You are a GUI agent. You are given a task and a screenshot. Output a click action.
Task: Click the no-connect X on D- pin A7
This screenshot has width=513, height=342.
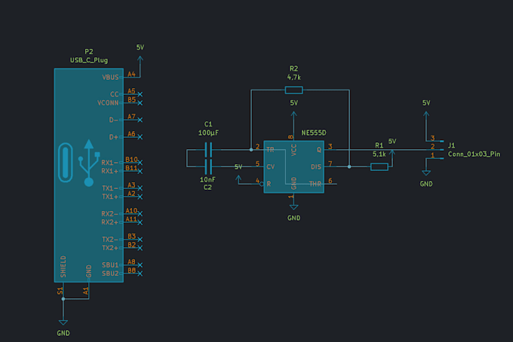pyautogui.click(x=140, y=120)
